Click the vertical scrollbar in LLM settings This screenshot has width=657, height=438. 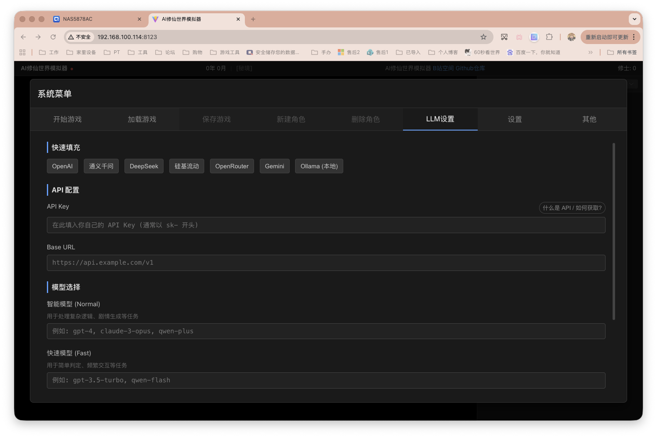(613, 231)
